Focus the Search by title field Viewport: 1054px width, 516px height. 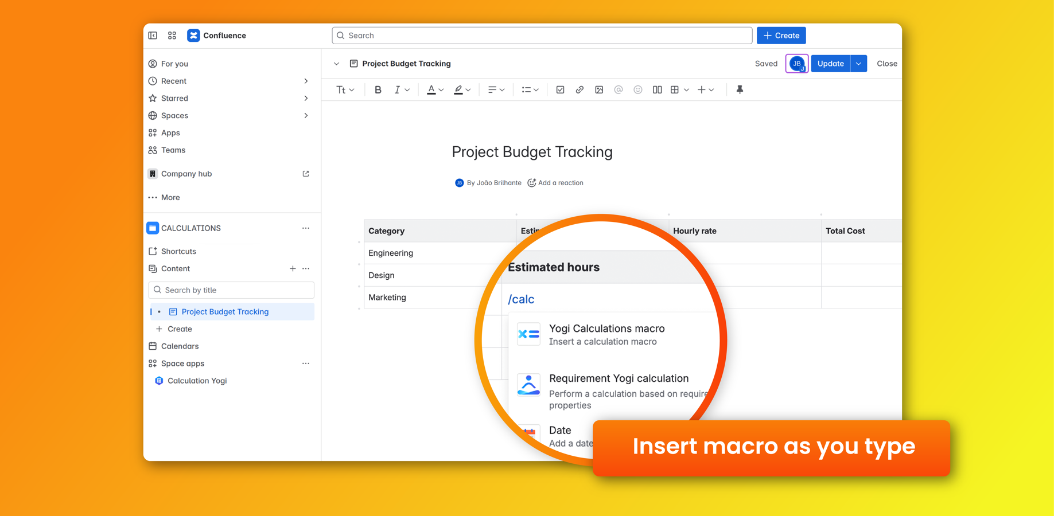(x=231, y=290)
